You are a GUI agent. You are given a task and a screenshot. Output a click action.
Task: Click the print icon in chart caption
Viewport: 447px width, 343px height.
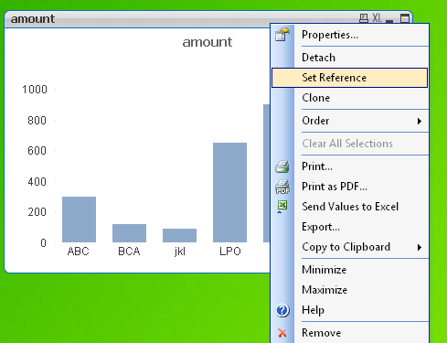tap(364, 18)
